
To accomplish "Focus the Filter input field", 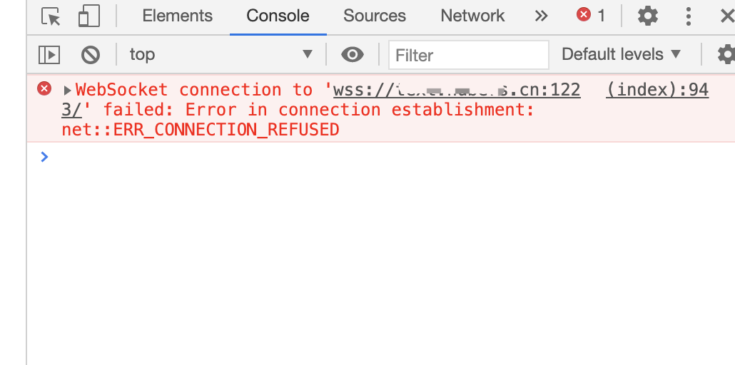I will click(469, 55).
